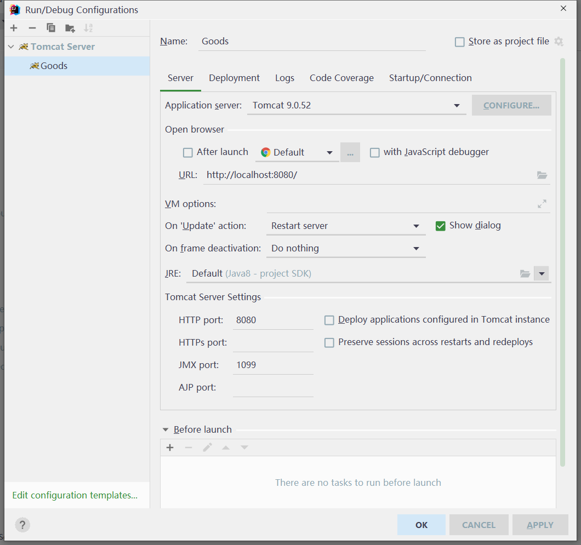The height and width of the screenshot is (545, 581).
Task: Open browser list with ellipsis button
Action: click(350, 152)
